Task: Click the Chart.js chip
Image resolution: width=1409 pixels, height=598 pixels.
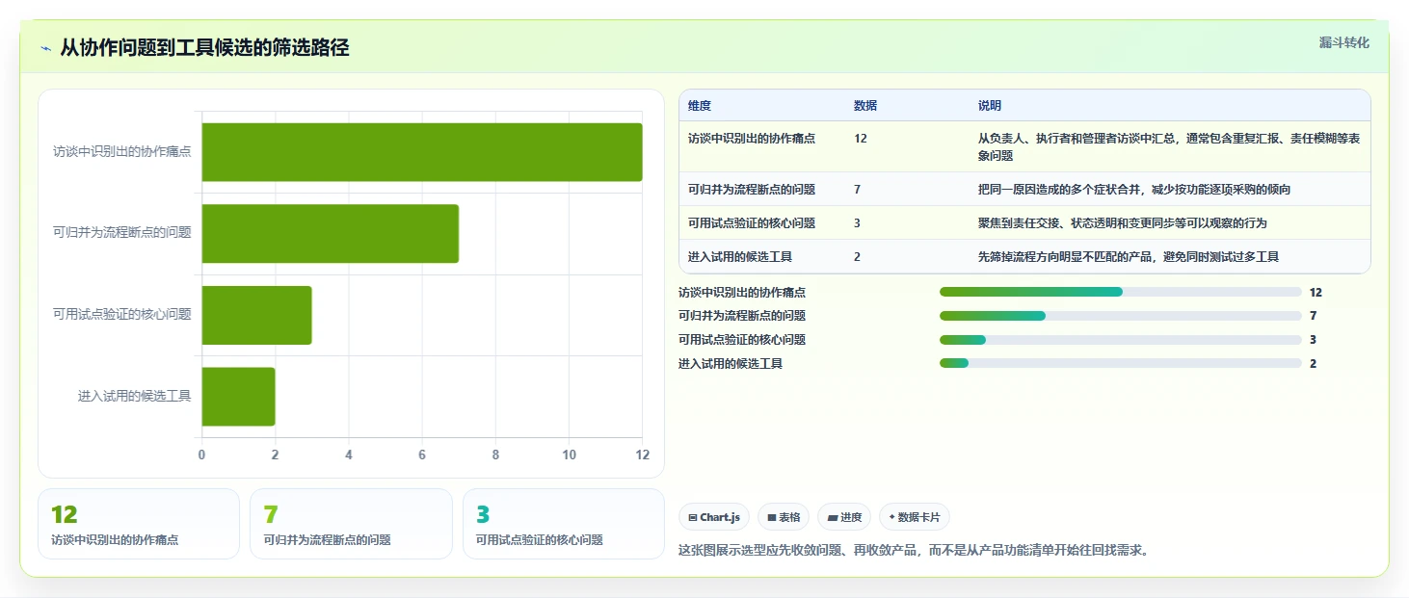Action: tap(714, 517)
